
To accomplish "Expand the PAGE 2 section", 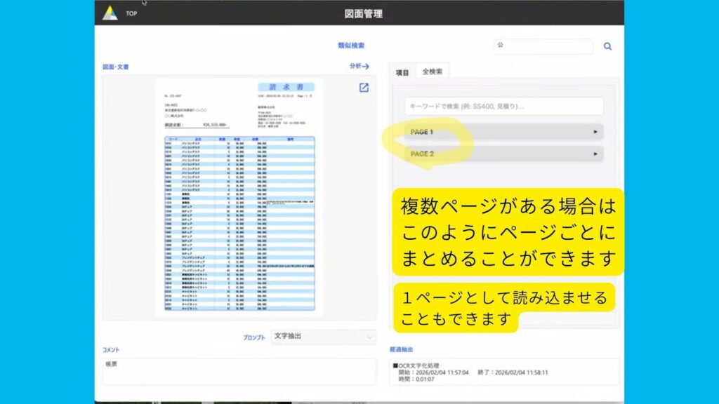I will (504, 154).
